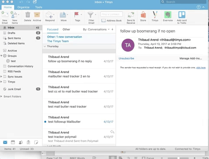Reverse sort order with the arrow icon

click(x=112, y=29)
